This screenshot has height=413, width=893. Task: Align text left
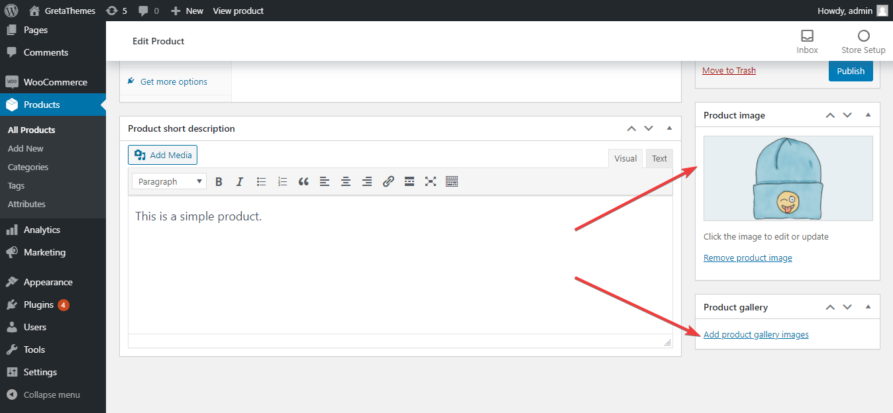(x=325, y=181)
